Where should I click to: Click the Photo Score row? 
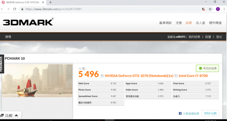point(101,90)
